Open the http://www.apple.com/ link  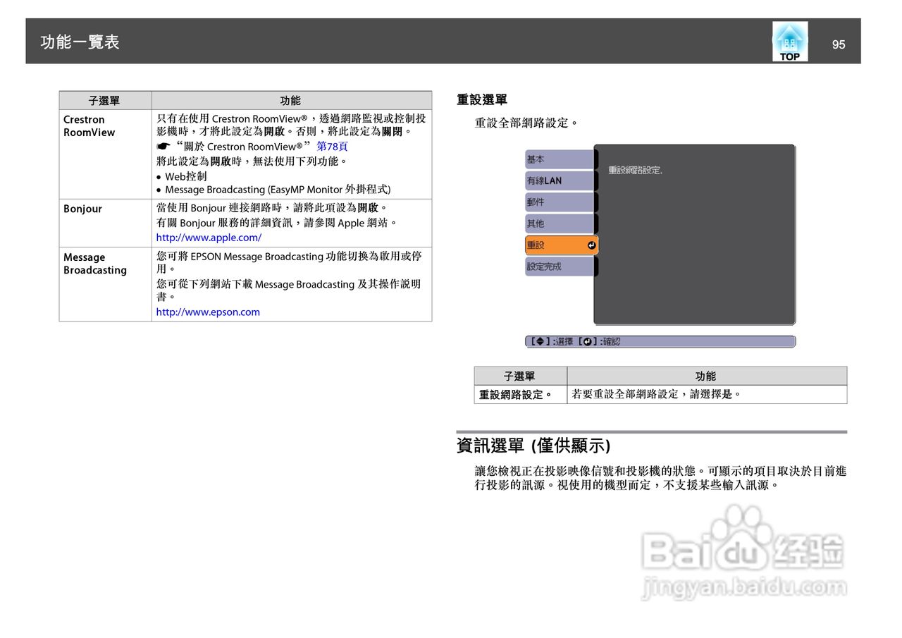pyautogui.click(x=209, y=238)
